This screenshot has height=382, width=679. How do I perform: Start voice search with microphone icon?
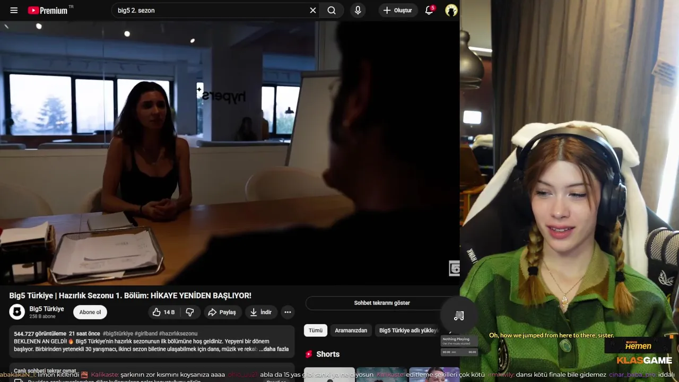(x=358, y=10)
